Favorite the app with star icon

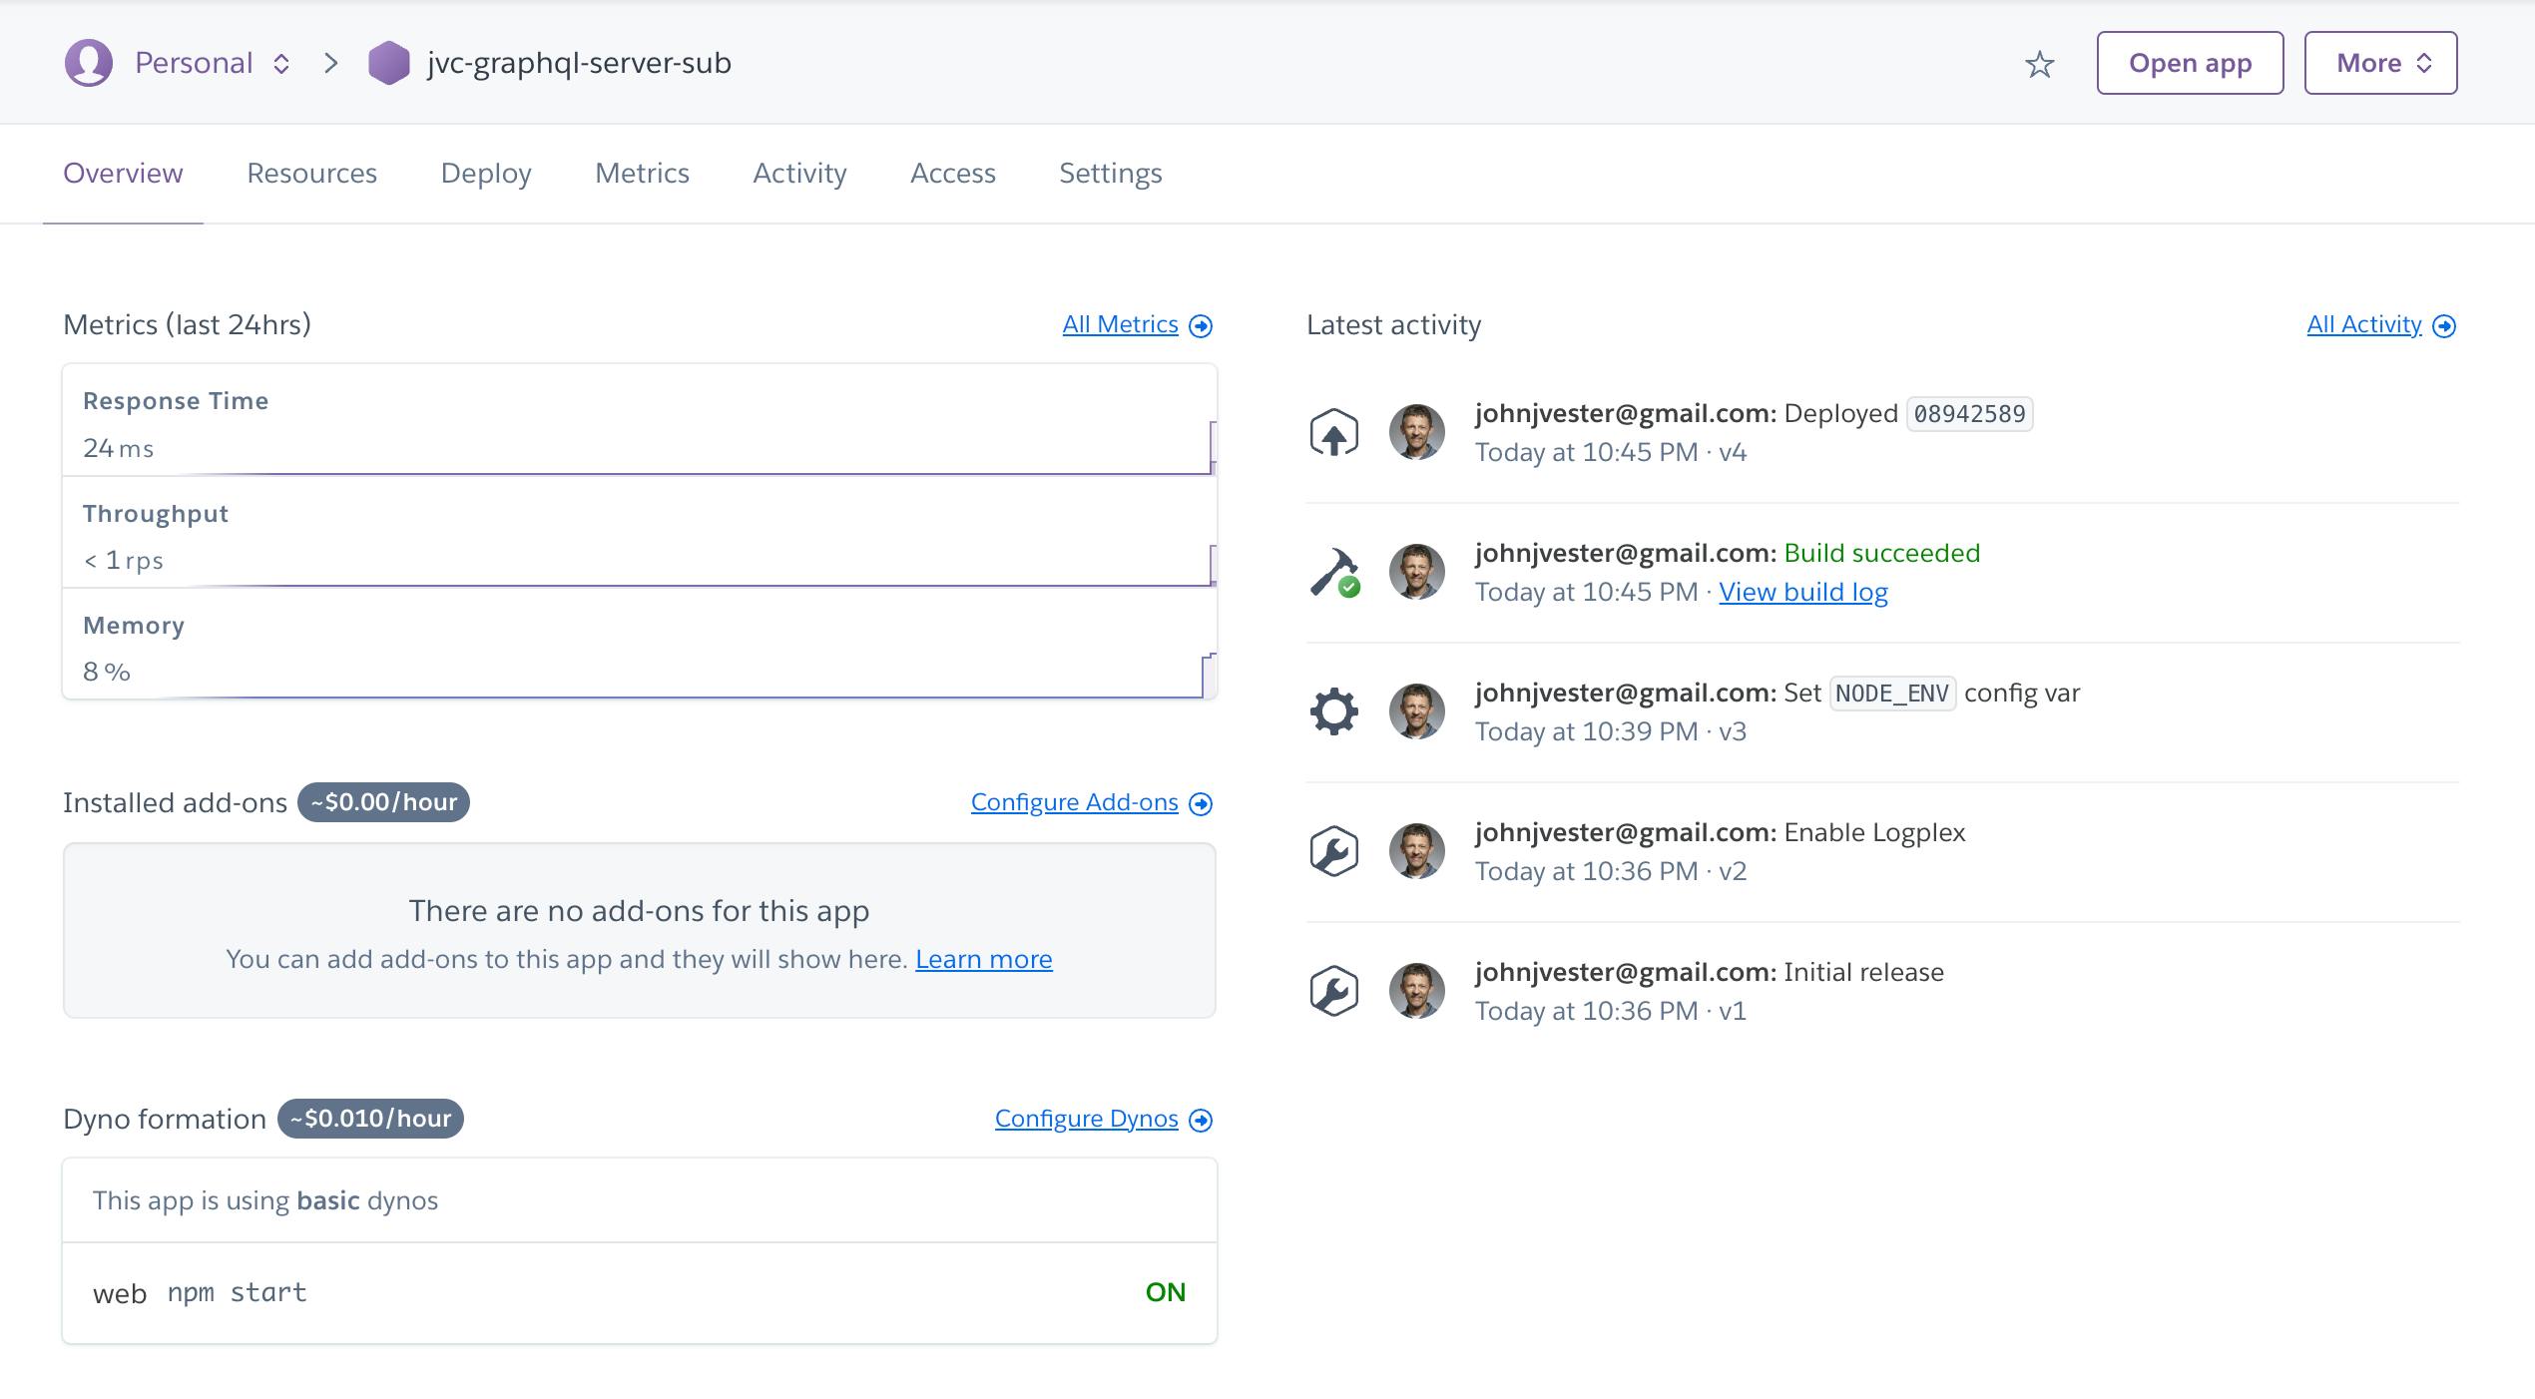point(2039,65)
